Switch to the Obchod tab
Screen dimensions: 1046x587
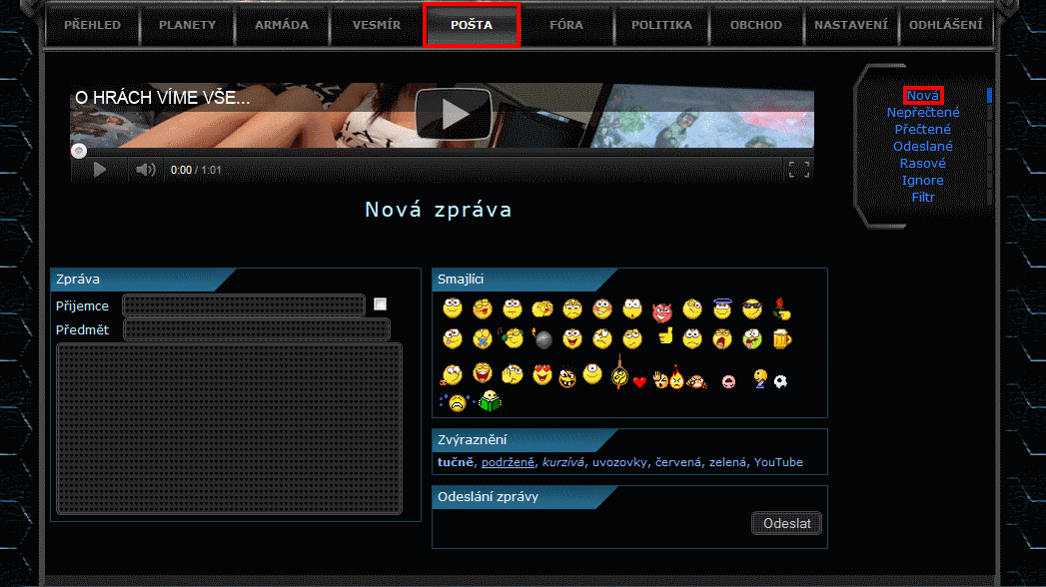pyautogui.click(x=756, y=25)
